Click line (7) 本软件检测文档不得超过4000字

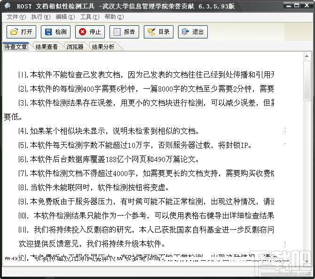(146, 173)
